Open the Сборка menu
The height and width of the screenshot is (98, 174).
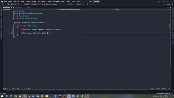pos(28,1)
